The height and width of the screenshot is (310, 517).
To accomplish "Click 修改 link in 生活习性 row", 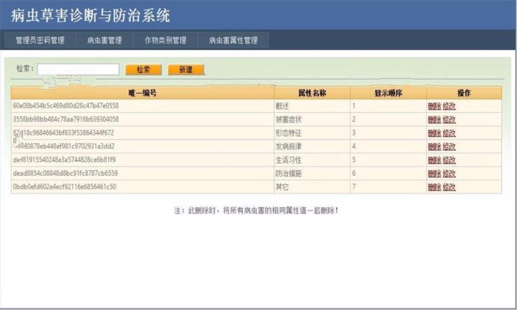I will point(449,160).
